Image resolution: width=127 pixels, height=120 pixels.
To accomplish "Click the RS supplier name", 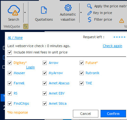I will (x=16, y=93).
